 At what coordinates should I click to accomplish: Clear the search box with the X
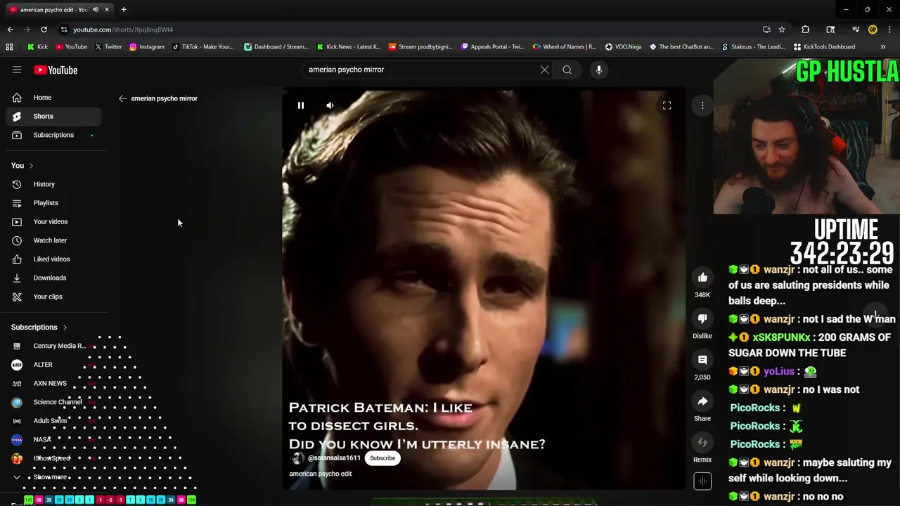click(544, 70)
